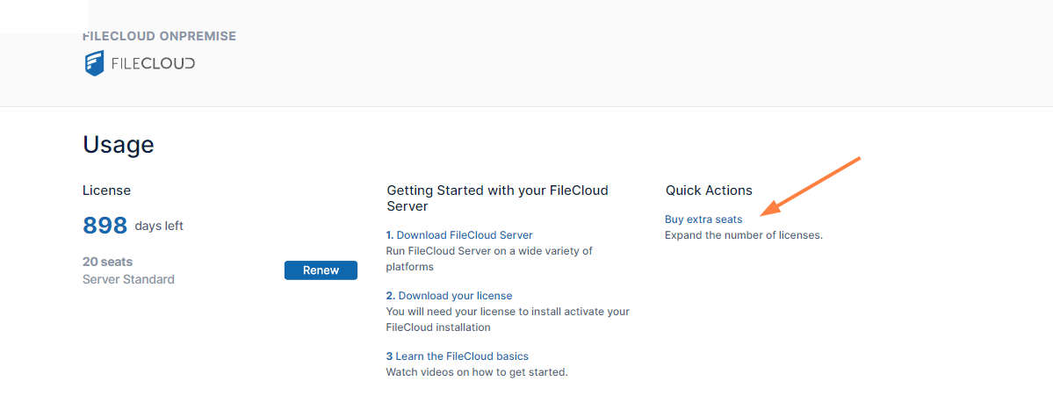
Task: Click the FileCloud shield logo icon
Action: click(x=94, y=63)
